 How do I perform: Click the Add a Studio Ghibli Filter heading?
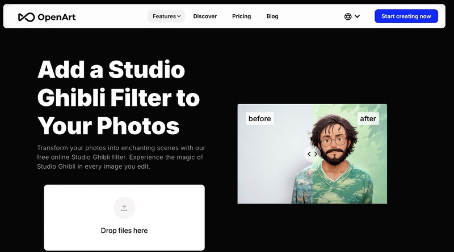tap(119, 97)
